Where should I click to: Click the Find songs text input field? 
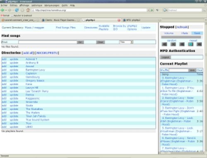point(48,42)
